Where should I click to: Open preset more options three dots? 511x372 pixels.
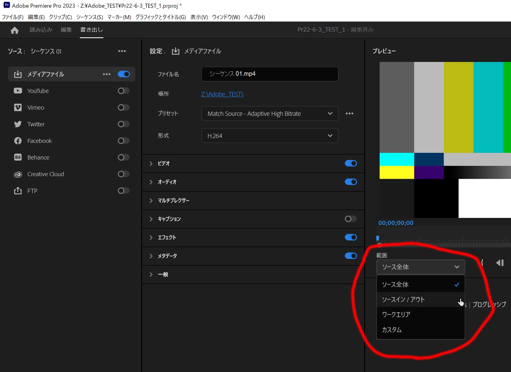[x=349, y=113]
